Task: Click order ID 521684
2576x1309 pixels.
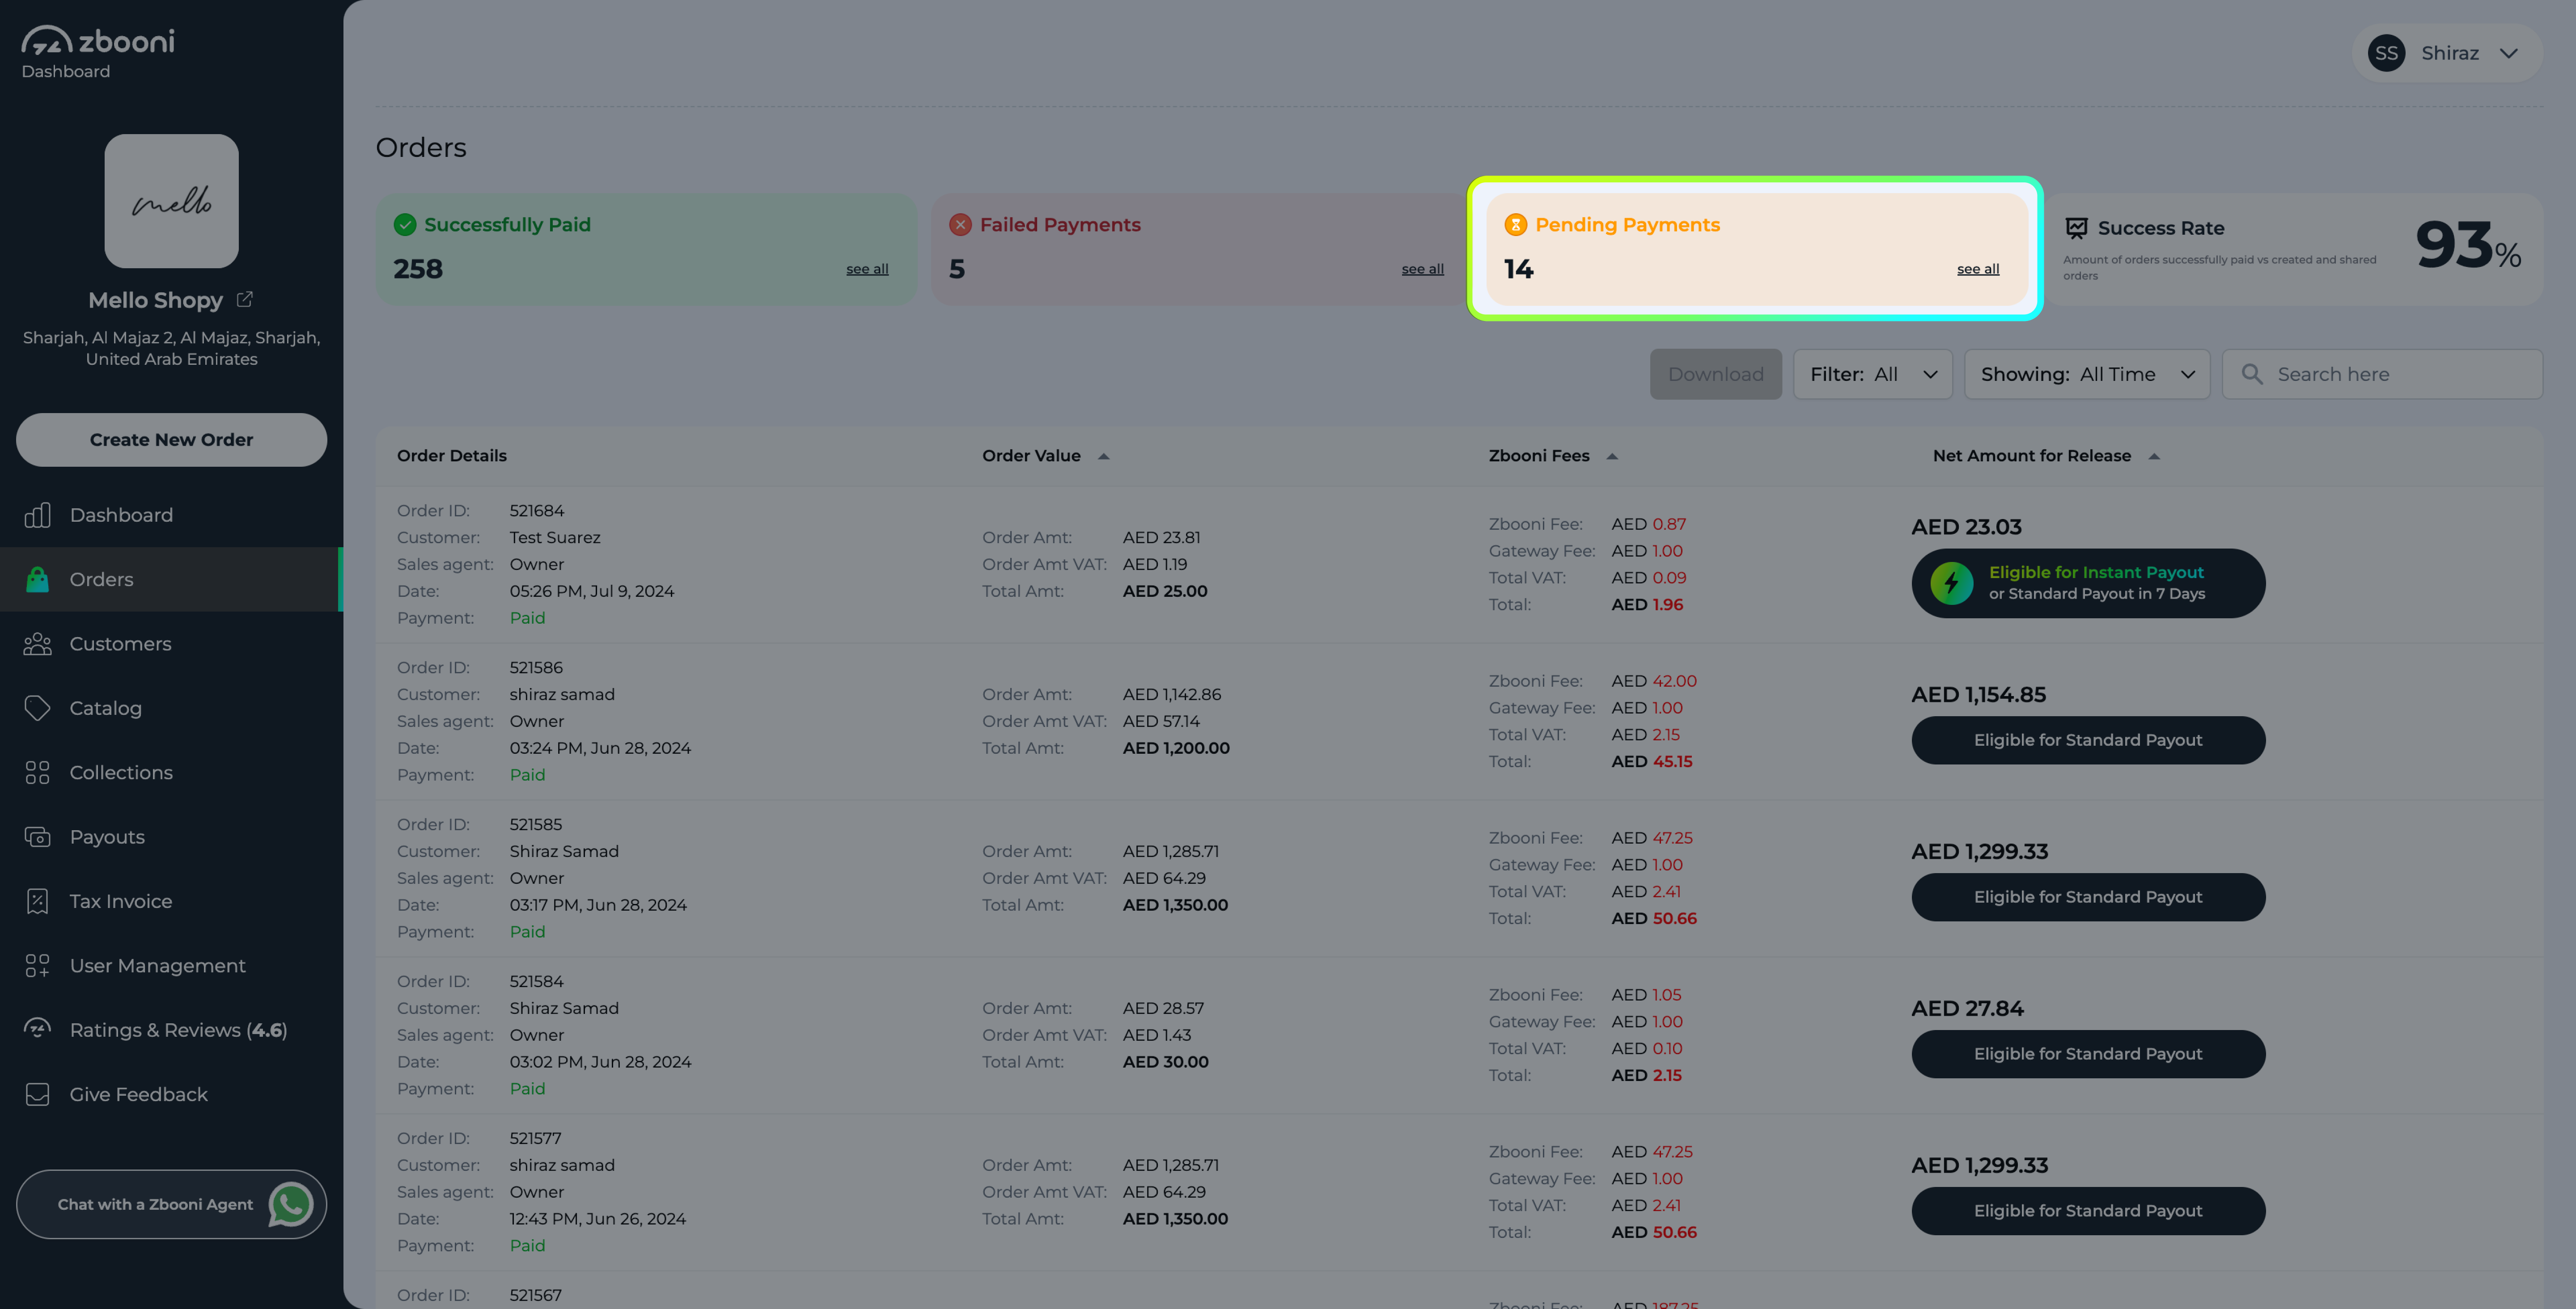Action: point(537,511)
